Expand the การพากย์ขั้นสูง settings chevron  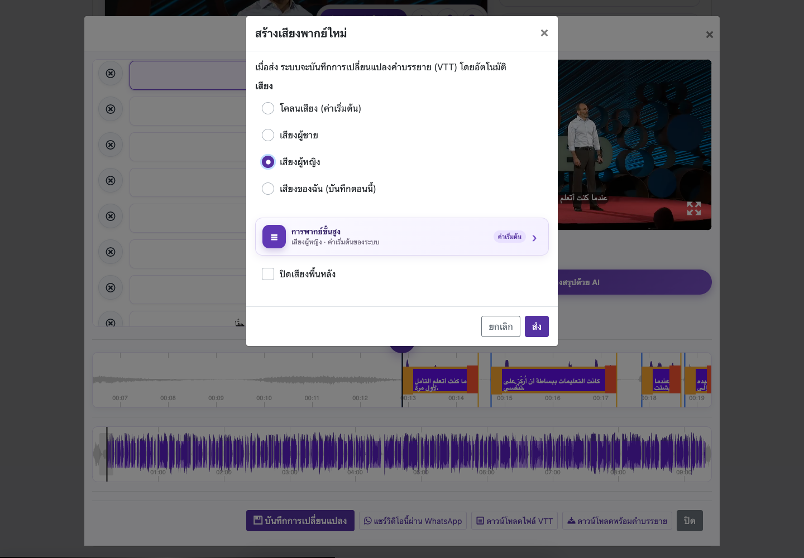534,238
